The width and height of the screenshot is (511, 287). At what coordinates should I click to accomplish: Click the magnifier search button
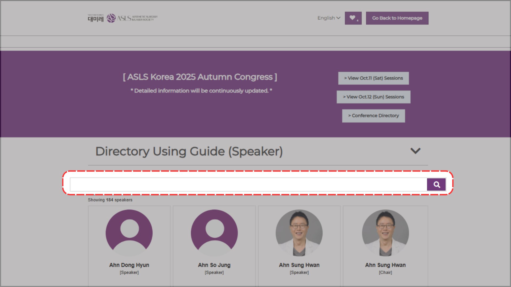436,184
